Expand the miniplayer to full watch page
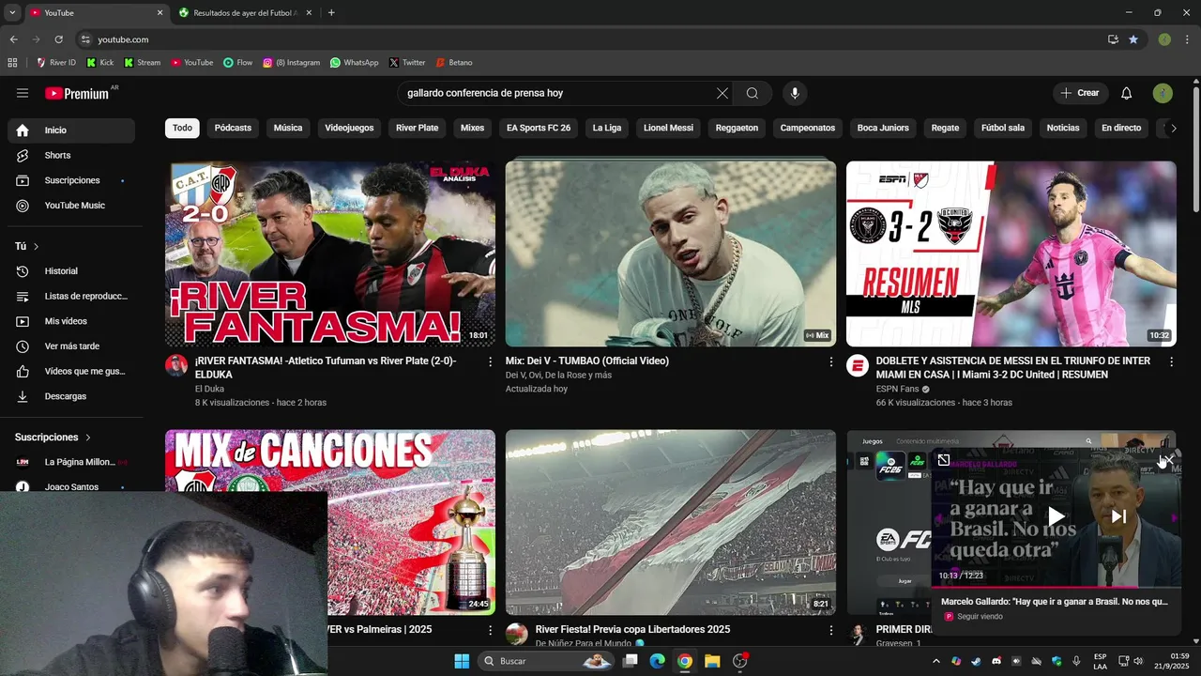This screenshot has height=676, width=1201. 944,460
